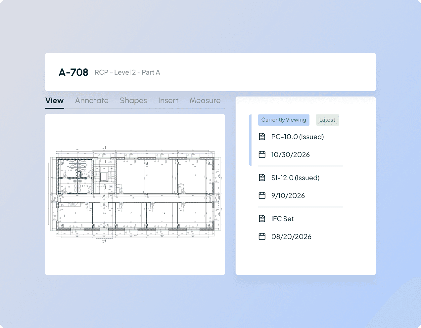Click calendar icon beside 08/20/2026

[x=262, y=236]
